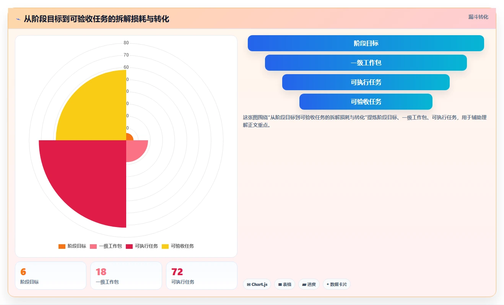Open the stat card showing 6 阶段目标
The image size is (504, 305).
(50, 276)
